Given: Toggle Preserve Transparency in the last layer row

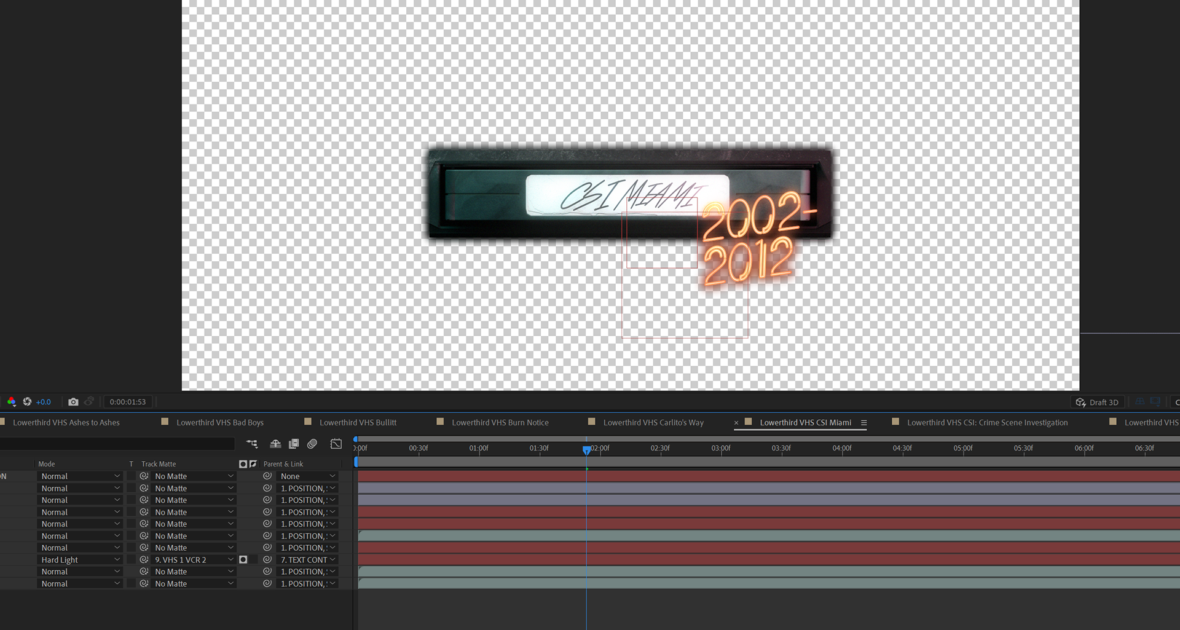Looking at the screenshot, I should click(131, 584).
